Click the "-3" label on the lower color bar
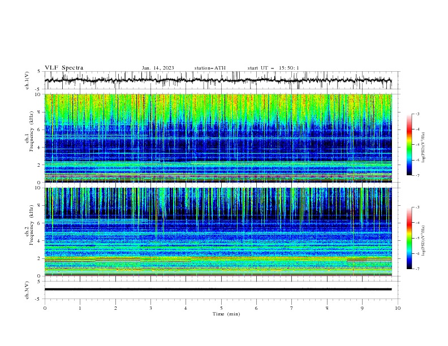448x346 pixels. (x=417, y=207)
